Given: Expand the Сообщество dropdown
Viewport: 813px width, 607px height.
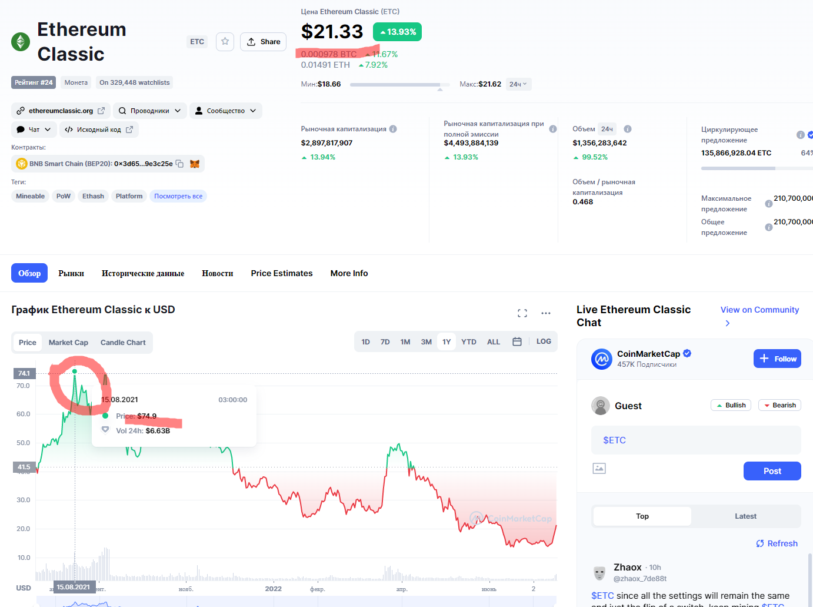Looking at the screenshot, I should point(226,111).
